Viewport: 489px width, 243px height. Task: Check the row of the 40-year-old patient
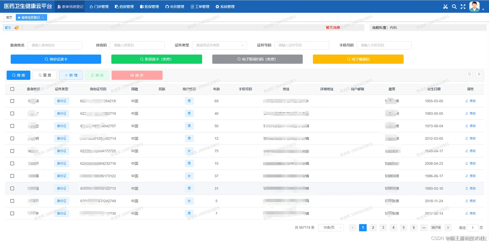tap(12, 113)
